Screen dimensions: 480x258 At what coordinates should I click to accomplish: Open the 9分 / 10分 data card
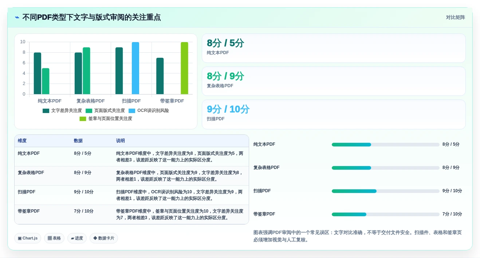point(334,114)
